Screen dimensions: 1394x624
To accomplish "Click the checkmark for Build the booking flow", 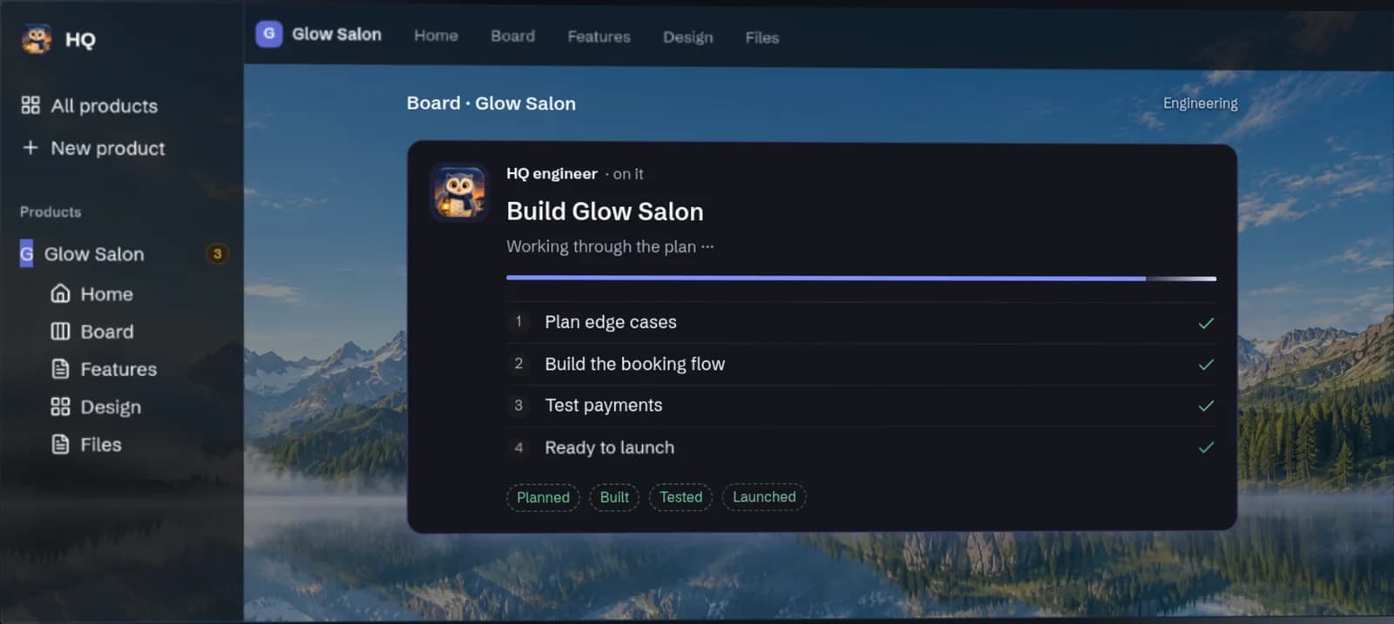I will (x=1206, y=364).
